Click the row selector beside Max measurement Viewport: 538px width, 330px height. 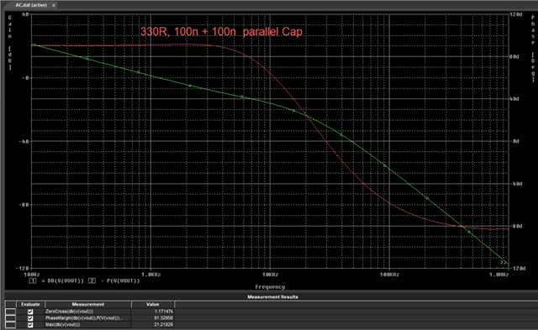(x=10, y=324)
